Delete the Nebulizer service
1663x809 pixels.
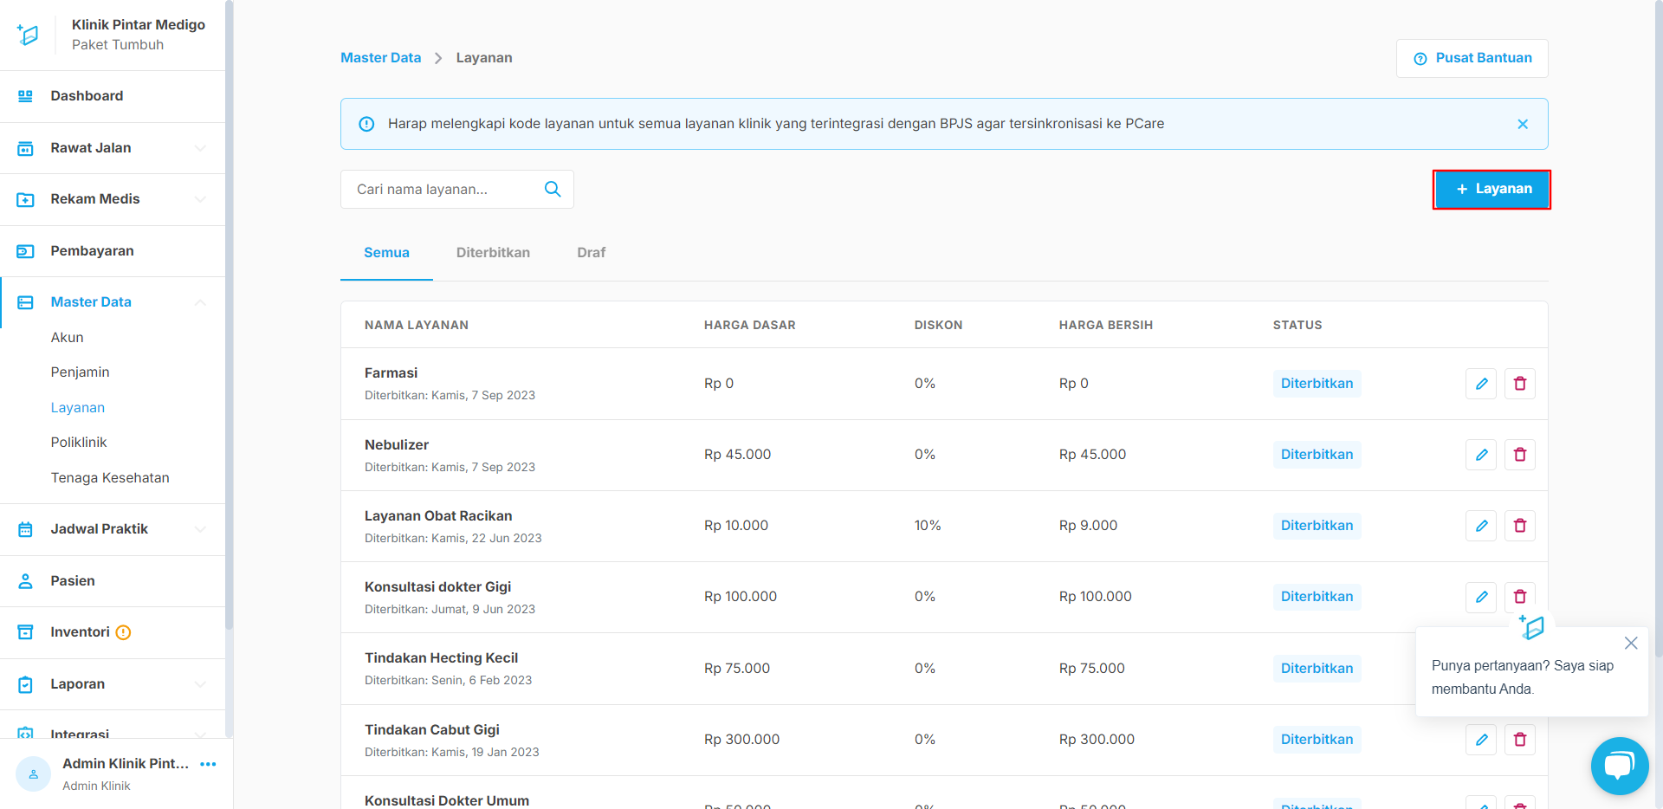(x=1520, y=455)
